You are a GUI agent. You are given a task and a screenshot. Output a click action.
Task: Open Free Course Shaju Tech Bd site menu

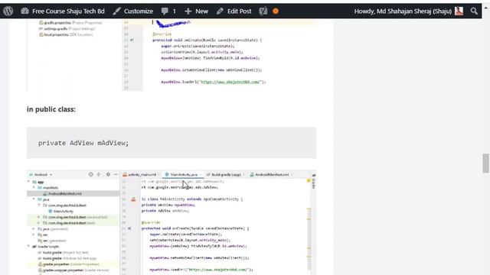click(63, 11)
